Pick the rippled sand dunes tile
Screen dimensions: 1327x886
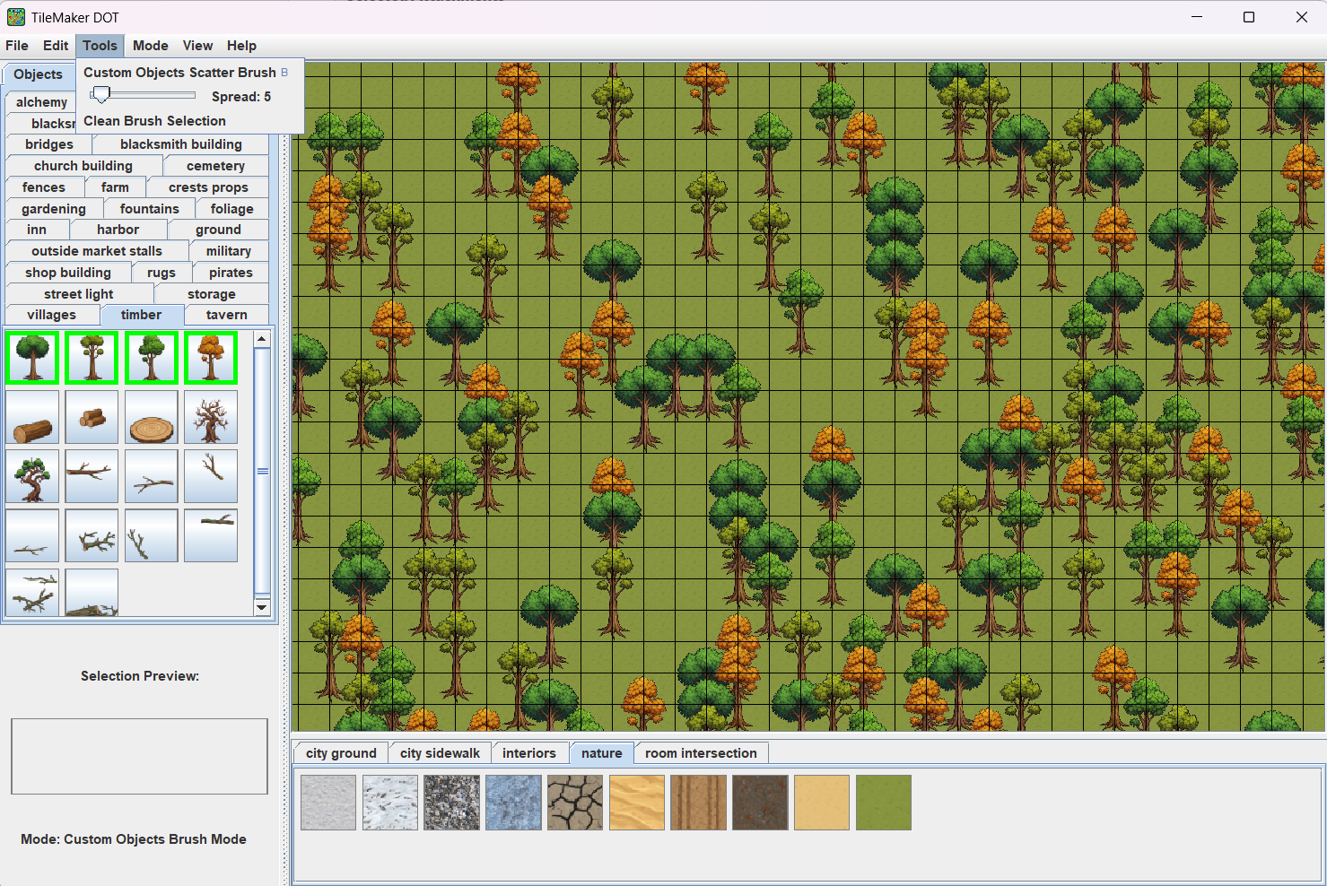(x=637, y=803)
